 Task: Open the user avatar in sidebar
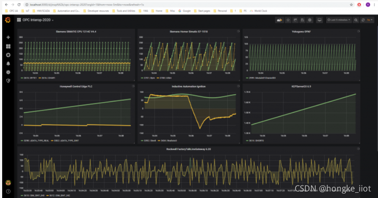click(x=8, y=182)
